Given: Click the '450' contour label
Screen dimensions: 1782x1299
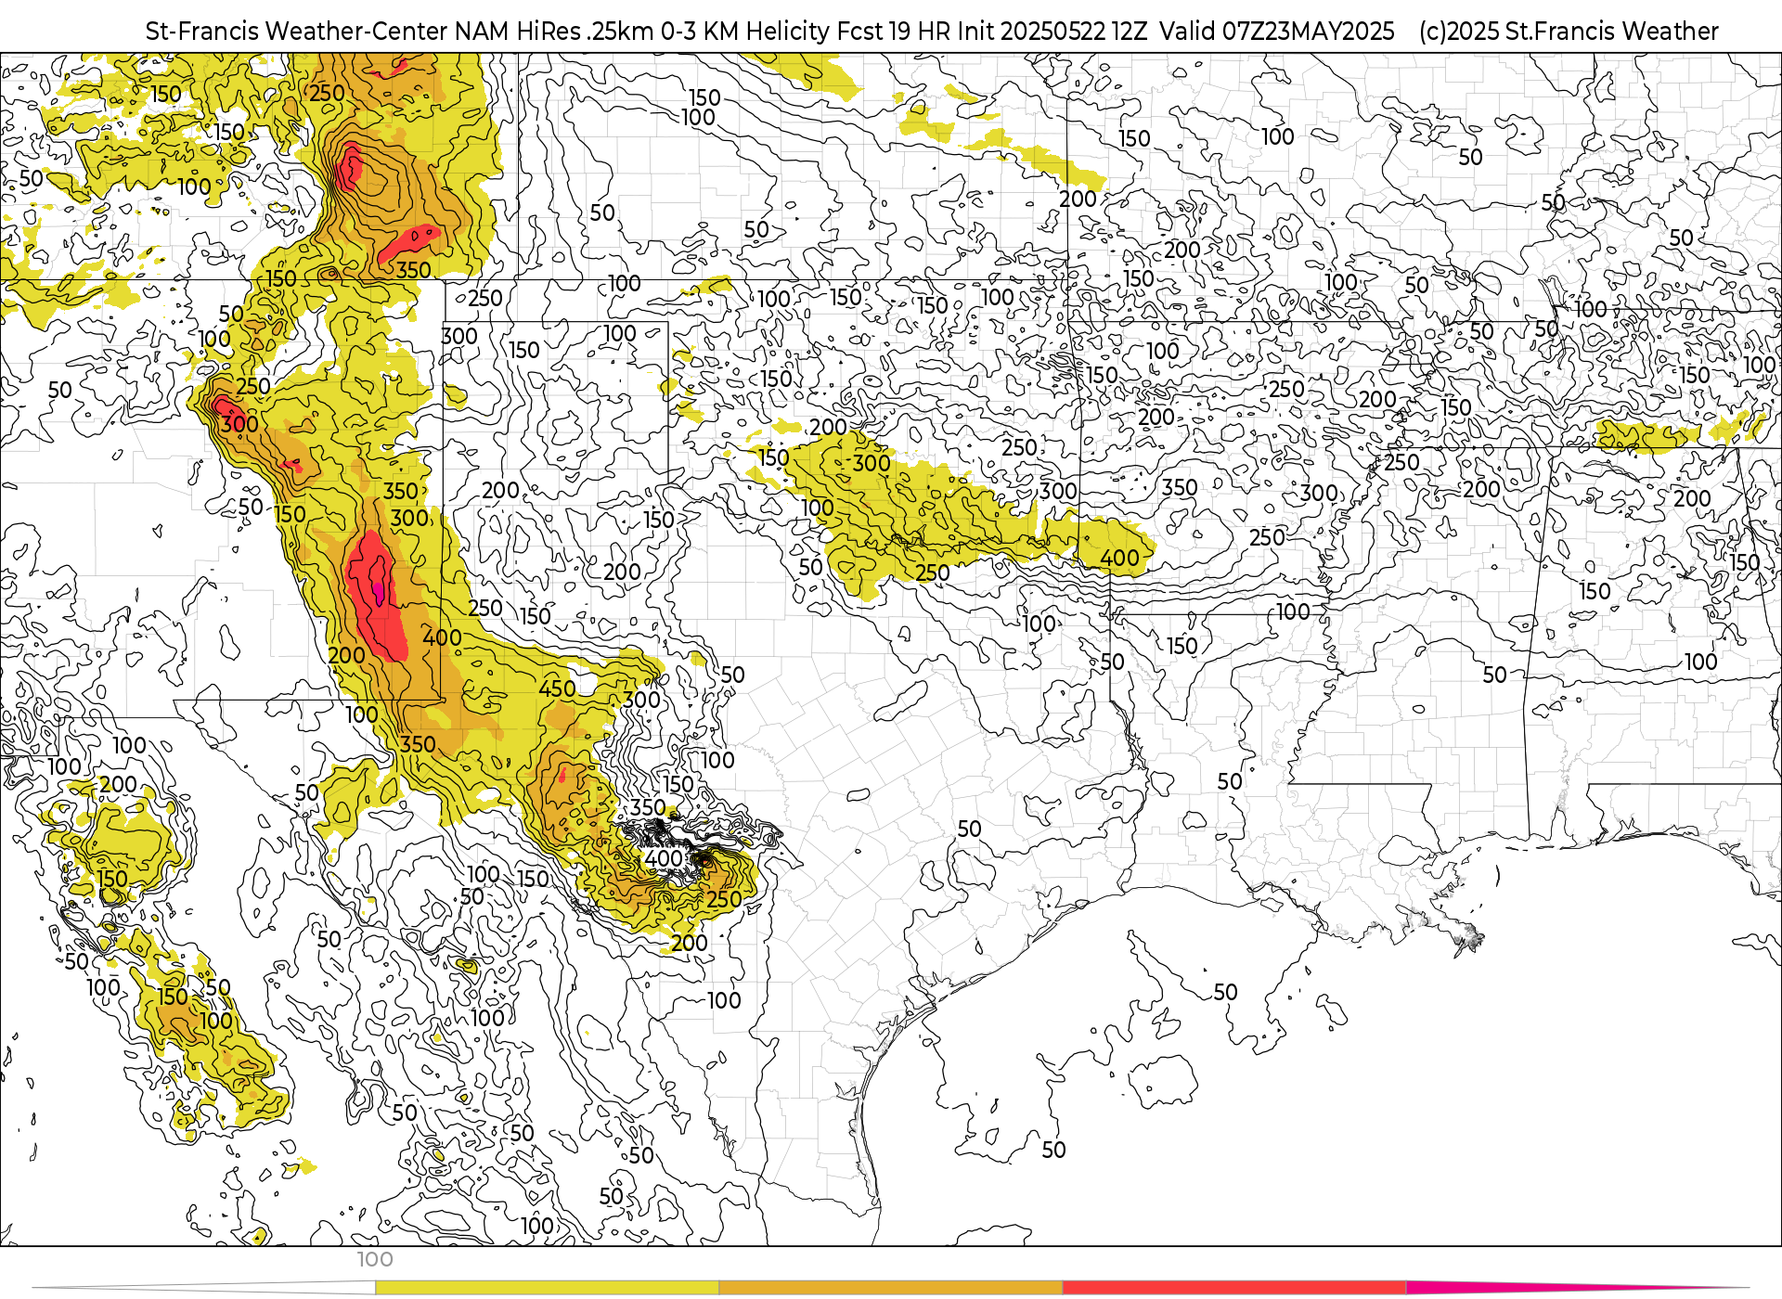Looking at the screenshot, I should tap(557, 688).
